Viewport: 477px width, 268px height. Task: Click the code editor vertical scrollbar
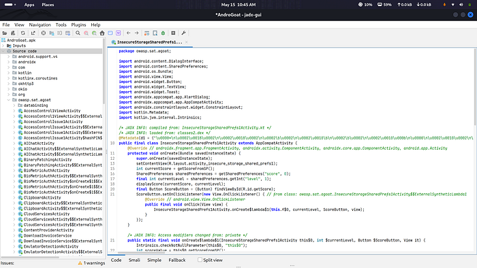475,86
